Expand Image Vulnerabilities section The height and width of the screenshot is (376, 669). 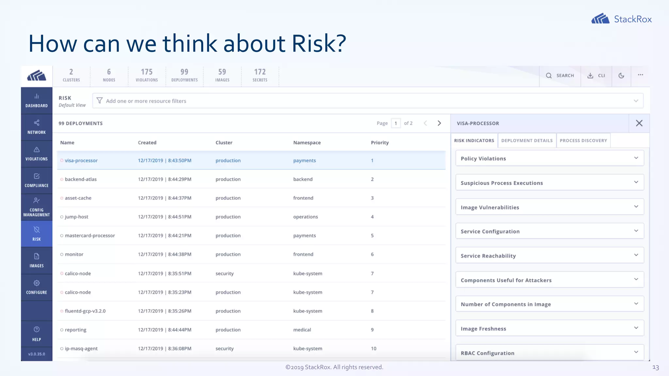click(x=550, y=207)
